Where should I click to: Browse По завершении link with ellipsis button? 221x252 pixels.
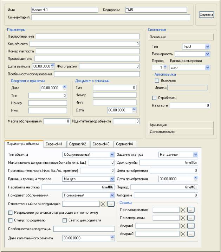pos(191,218)
